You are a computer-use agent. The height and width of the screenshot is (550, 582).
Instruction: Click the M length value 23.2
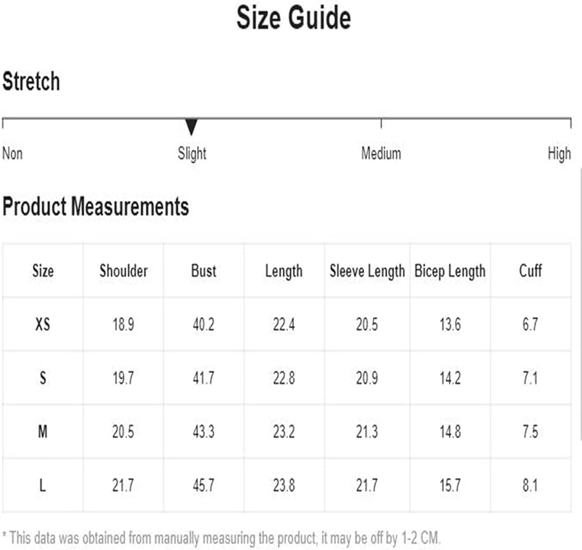pos(284,432)
